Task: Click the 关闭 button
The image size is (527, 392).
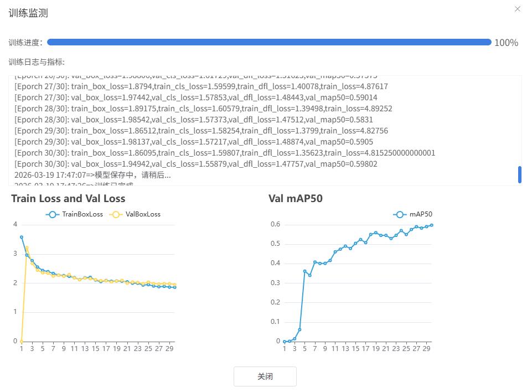Action: coord(265,376)
